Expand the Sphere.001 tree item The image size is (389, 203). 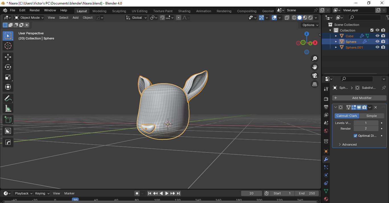point(336,47)
